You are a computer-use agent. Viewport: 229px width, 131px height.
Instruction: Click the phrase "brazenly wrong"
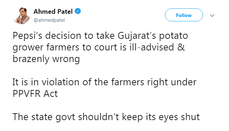click(x=46, y=59)
